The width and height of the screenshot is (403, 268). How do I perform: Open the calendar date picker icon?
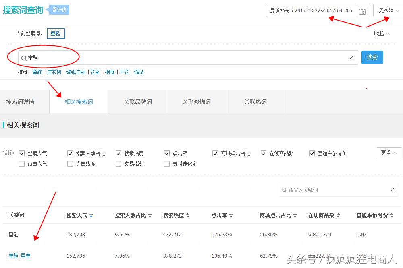coord(362,10)
